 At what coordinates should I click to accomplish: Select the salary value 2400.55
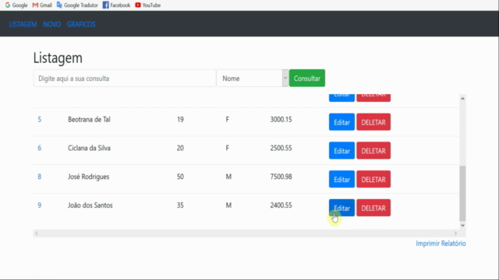(281, 205)
